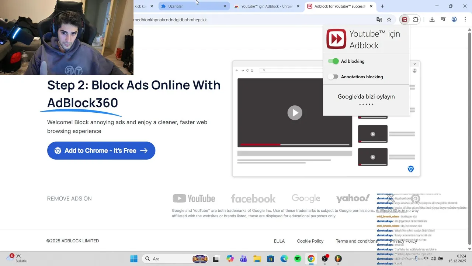Open the media controls toolbar icon

pos(443,20)
